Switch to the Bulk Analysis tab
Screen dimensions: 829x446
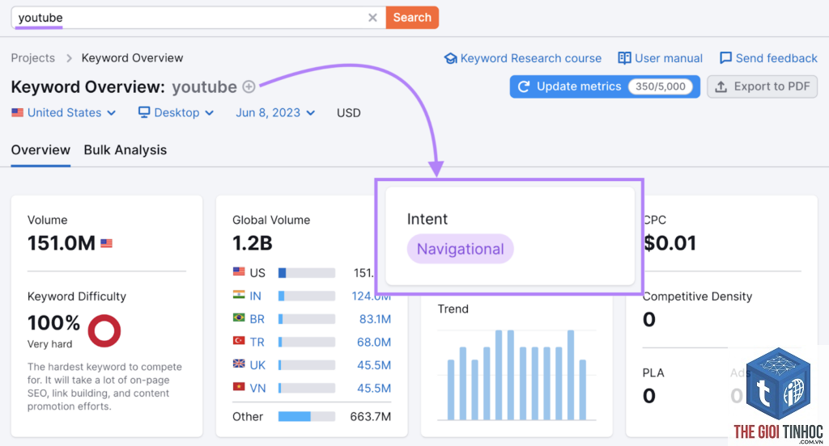coord(125,150)
